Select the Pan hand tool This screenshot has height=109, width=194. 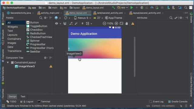pyautogui.click(x=126, y=24)
